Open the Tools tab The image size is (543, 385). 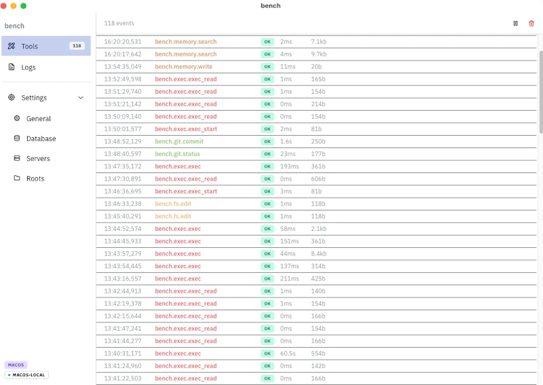click(x=46, y=45)
